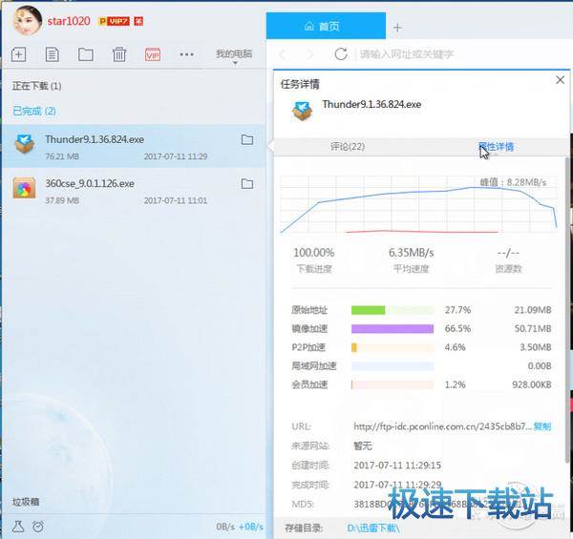Viewport: 573px width, 539px height.
Task: Open the 垃圾箱 recycle bin
Action: [x=26, y=502]
